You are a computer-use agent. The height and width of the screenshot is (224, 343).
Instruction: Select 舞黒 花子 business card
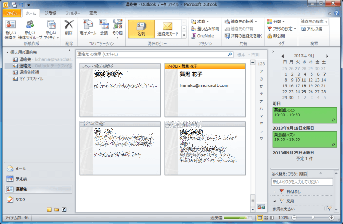(205, 90)
